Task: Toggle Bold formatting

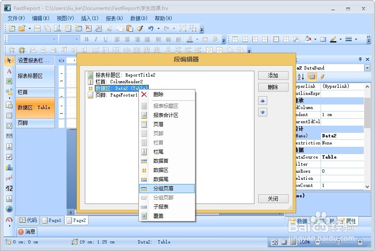Action: (86, 39)
